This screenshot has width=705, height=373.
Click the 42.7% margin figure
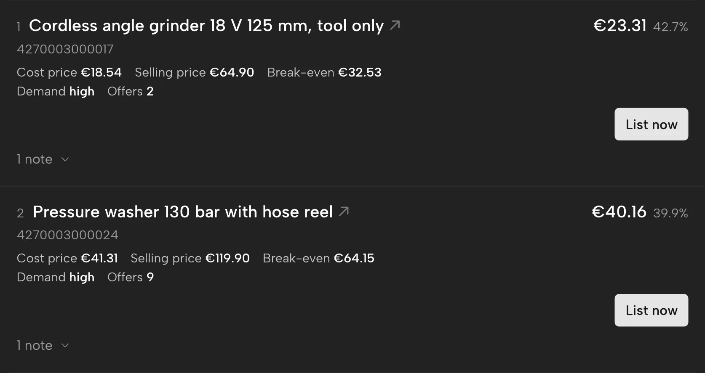[x=670, y=27]
